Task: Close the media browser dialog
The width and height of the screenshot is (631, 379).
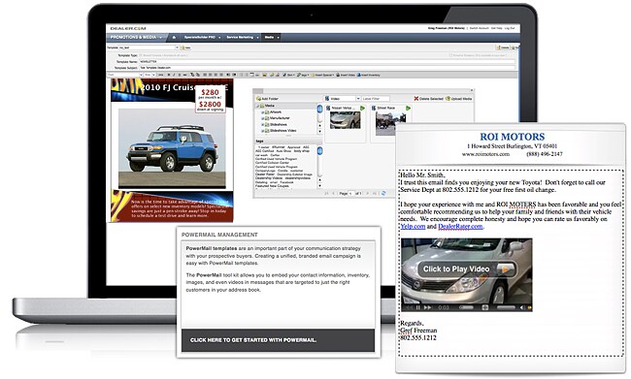Action: tap(471, 91)
